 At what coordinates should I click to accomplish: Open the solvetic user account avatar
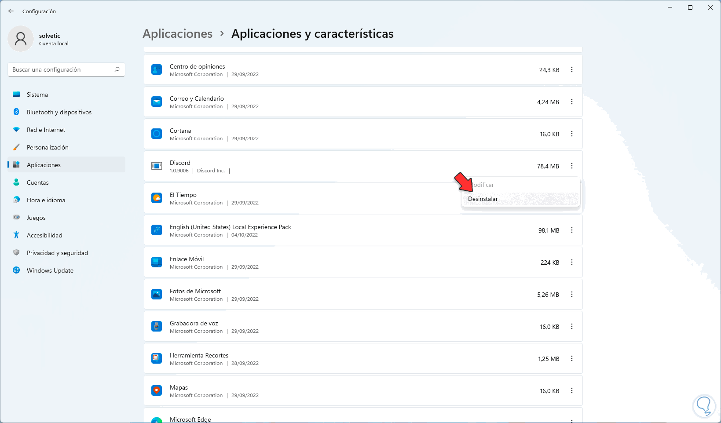tap(21, 39)
